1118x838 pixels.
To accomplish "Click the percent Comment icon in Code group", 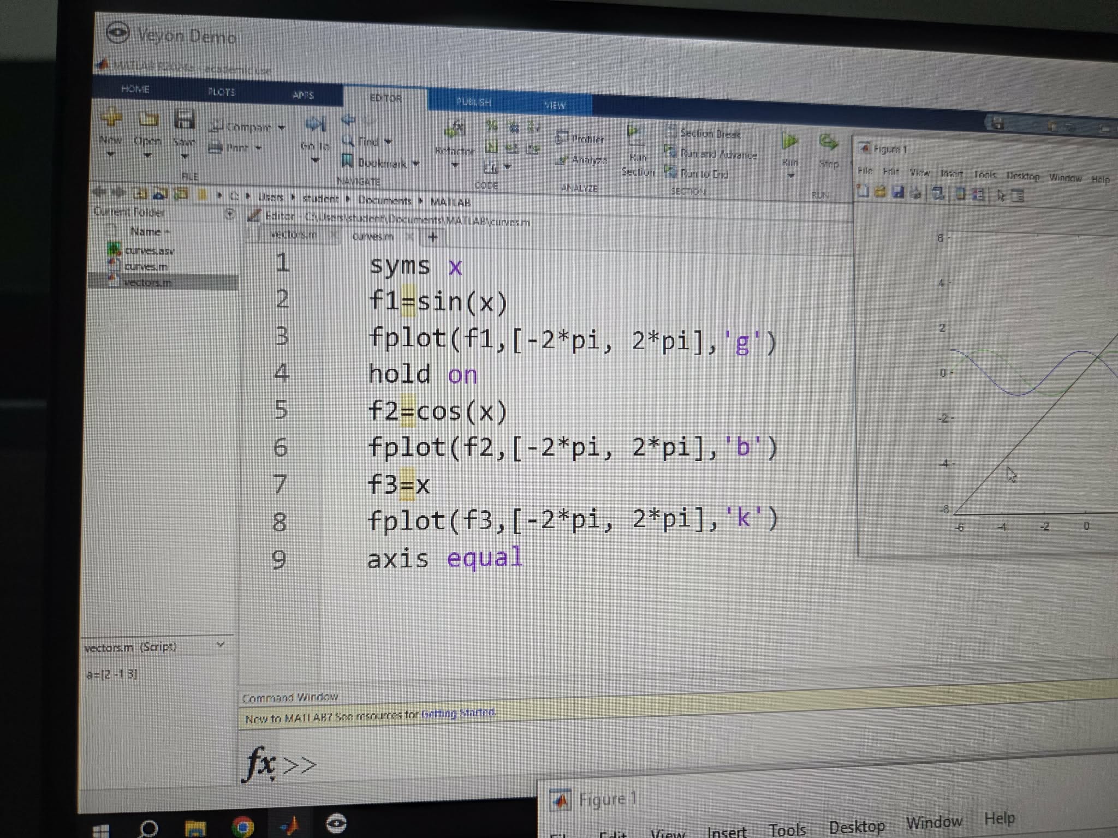I will (492, 126).
